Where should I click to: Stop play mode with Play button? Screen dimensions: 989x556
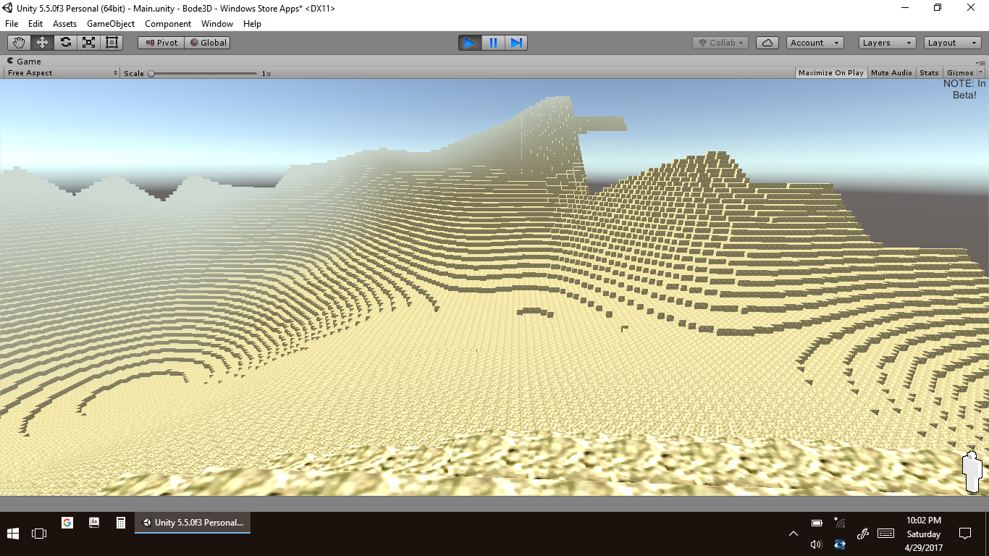pyautogui.click(x=469, y=43)
